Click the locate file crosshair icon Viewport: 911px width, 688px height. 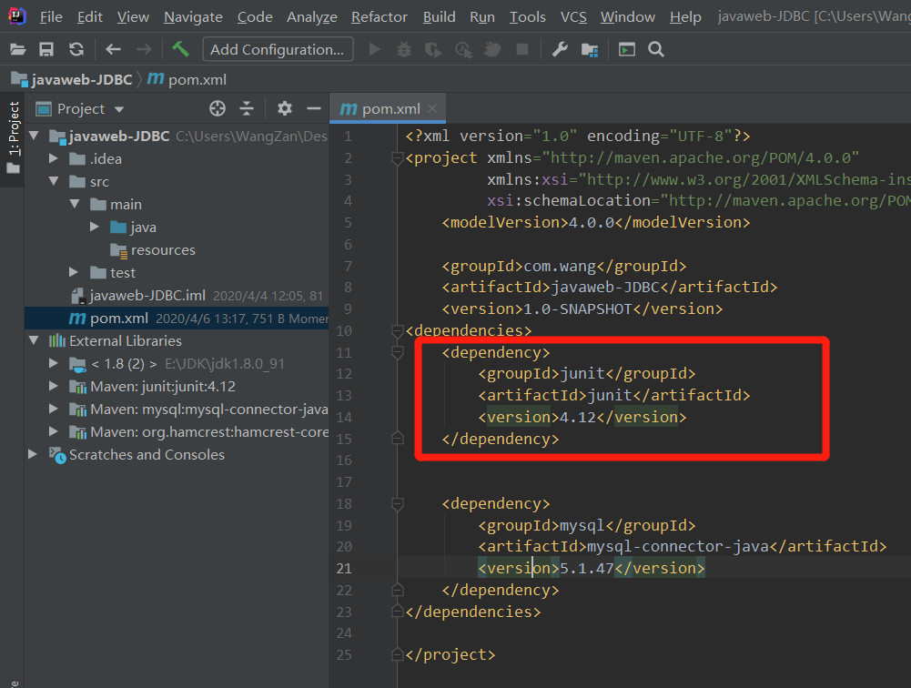[x=218, y=109]
